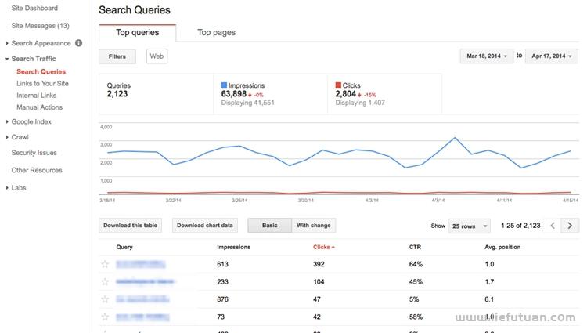
Task: Open the blurred query with 47 clicks
Action: 142,299
